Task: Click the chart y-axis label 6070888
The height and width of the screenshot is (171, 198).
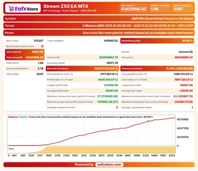Action: (x=182, y=119)
